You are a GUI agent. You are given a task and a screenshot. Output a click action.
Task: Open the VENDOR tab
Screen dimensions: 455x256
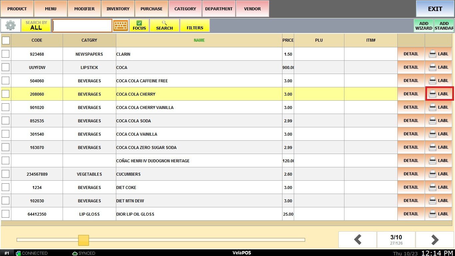(x=252, y=9)
